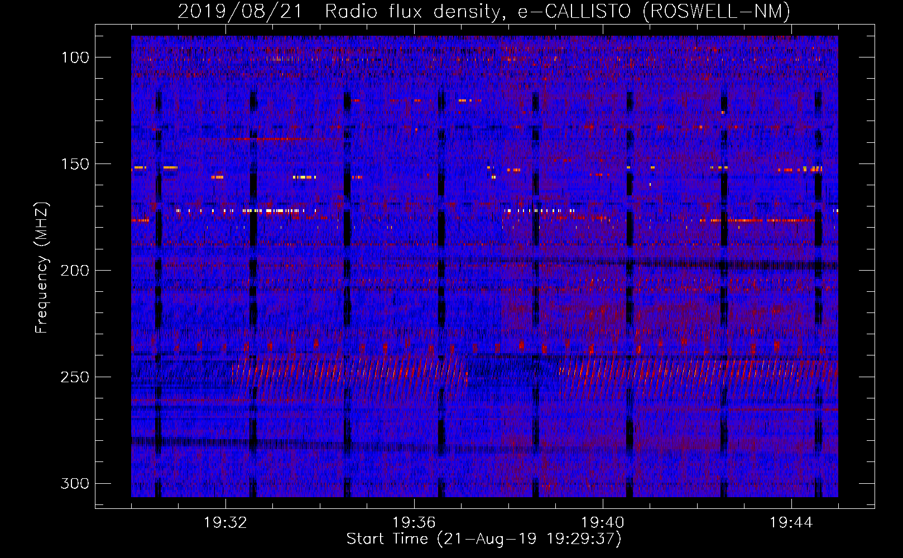This screenshot has height=558, width=903.
Task: Click the plot title mentioning e-CALLISTO (ROSWELL-NM)
Action: (484, 11)
